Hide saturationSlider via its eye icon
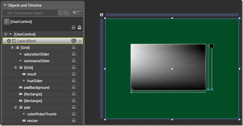This screenshot has height=126, width=243. [x=73, y=54]
